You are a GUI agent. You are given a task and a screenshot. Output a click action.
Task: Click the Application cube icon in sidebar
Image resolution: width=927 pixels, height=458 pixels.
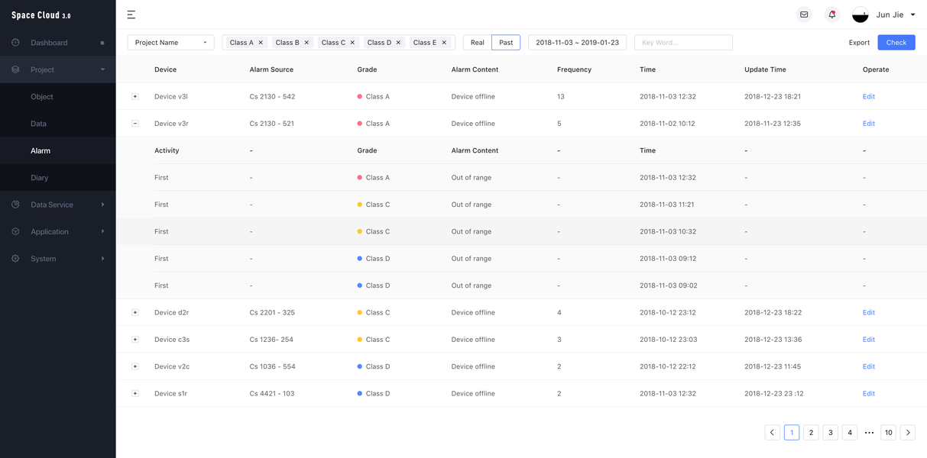click(16, 231)
